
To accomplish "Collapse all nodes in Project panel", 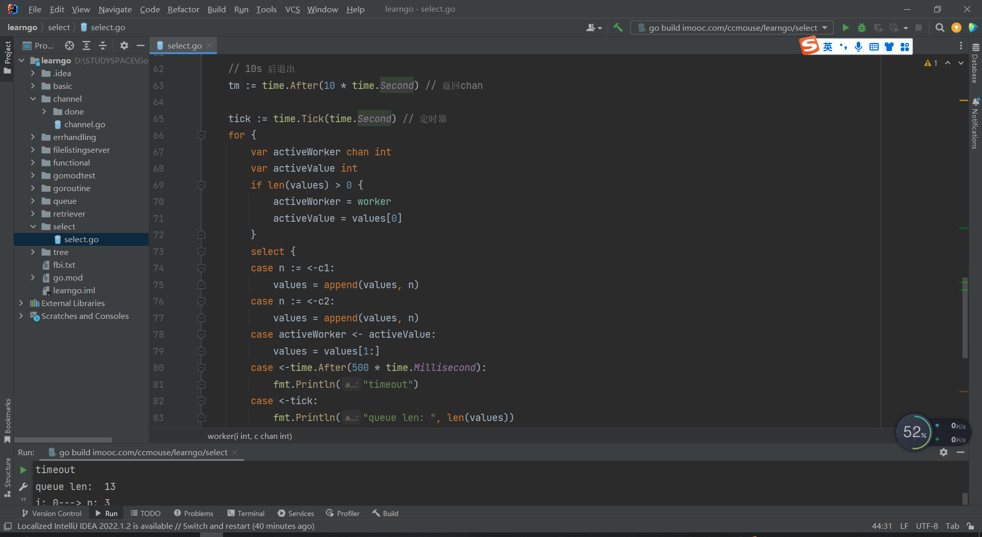I will point(103,45).
